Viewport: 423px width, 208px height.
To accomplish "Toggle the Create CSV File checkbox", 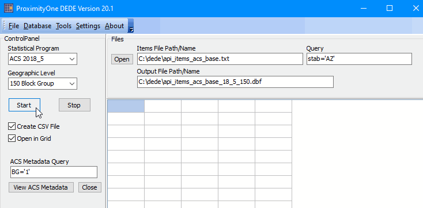I will click(x=12, y=126).
